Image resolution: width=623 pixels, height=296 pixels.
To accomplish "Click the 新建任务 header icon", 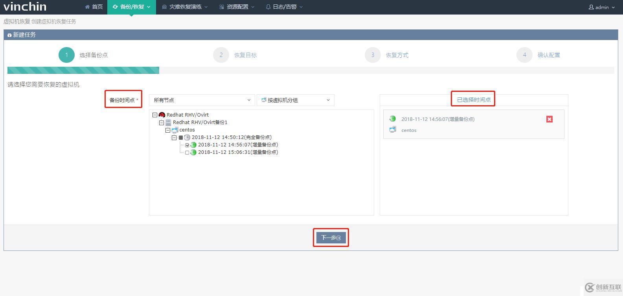I will pos(9,35).
